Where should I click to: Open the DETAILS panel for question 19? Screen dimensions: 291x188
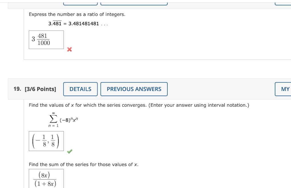[x=80, y=89]
